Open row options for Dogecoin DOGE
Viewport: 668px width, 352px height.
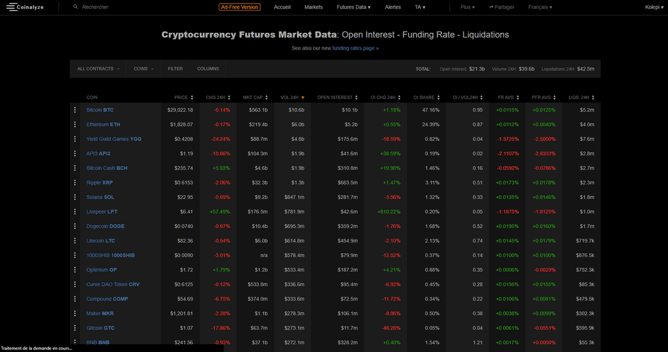[x=75, y=226]
